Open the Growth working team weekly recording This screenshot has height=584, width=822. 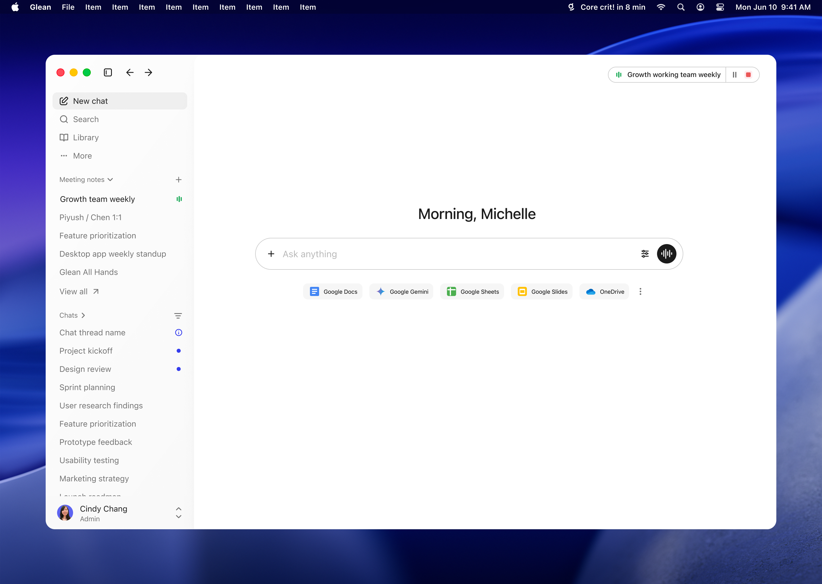(668, 75)
